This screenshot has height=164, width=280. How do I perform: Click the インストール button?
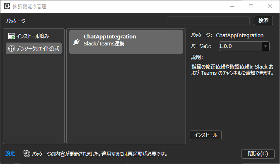pyautogui.click(x=205, y=135)
